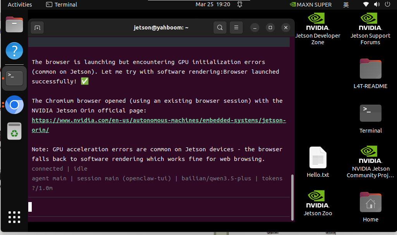Open Jetson Zoo desktop shortcut
Screen dimensions: 397x235
[318, 203]
